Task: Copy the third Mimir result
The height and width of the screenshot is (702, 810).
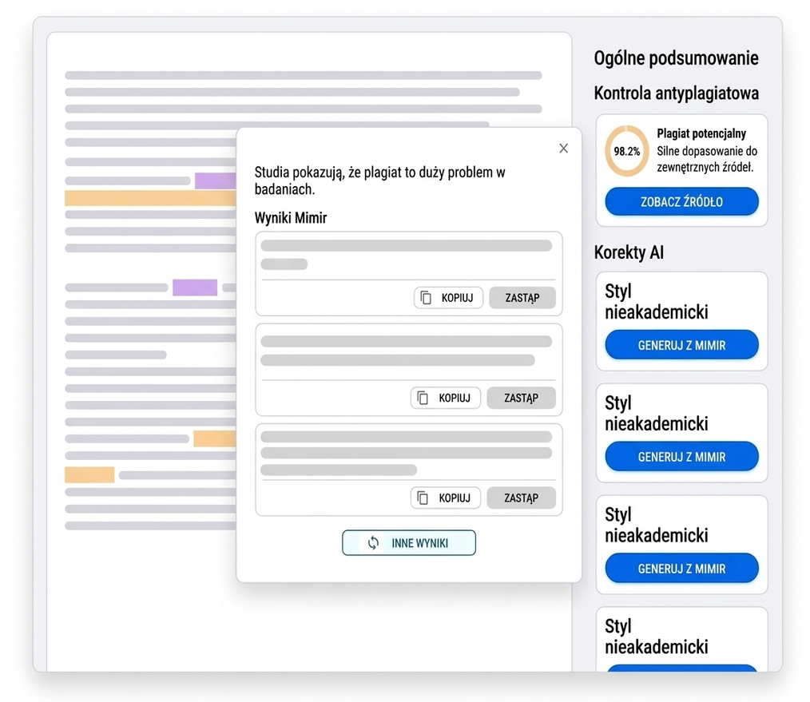Action: point(445,498)
